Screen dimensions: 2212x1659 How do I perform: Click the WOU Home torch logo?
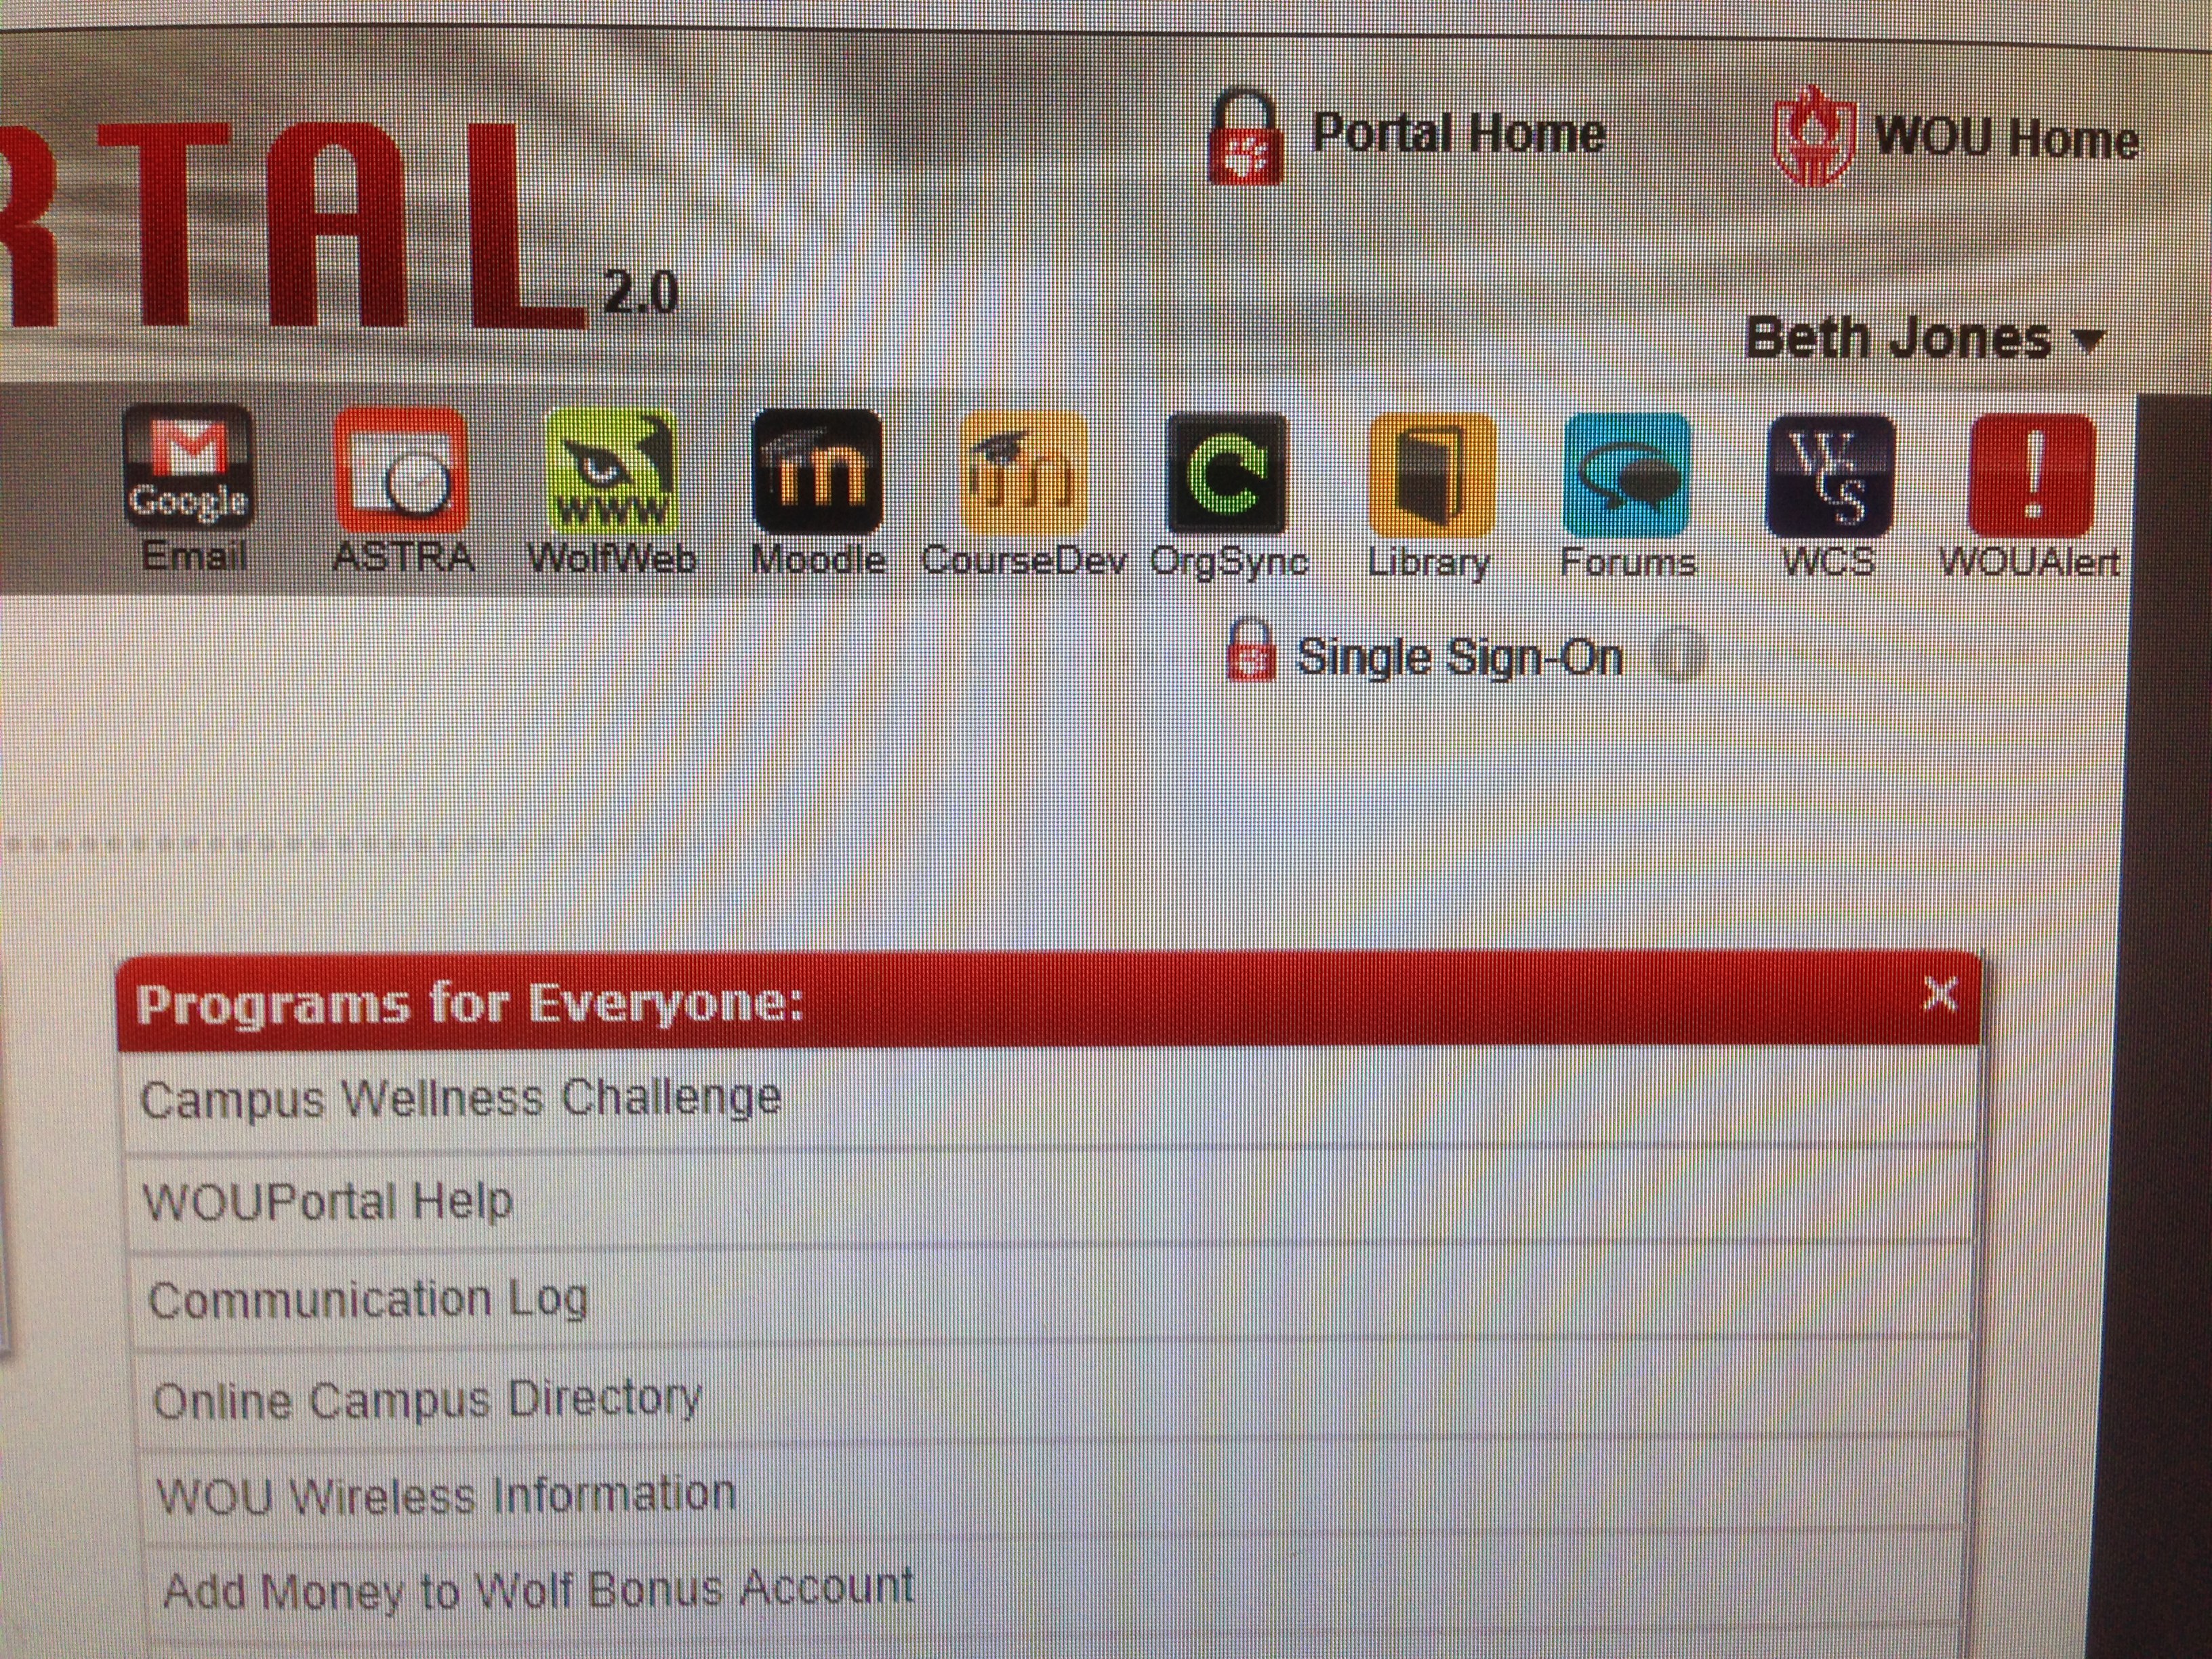[x=1815, y=136]
